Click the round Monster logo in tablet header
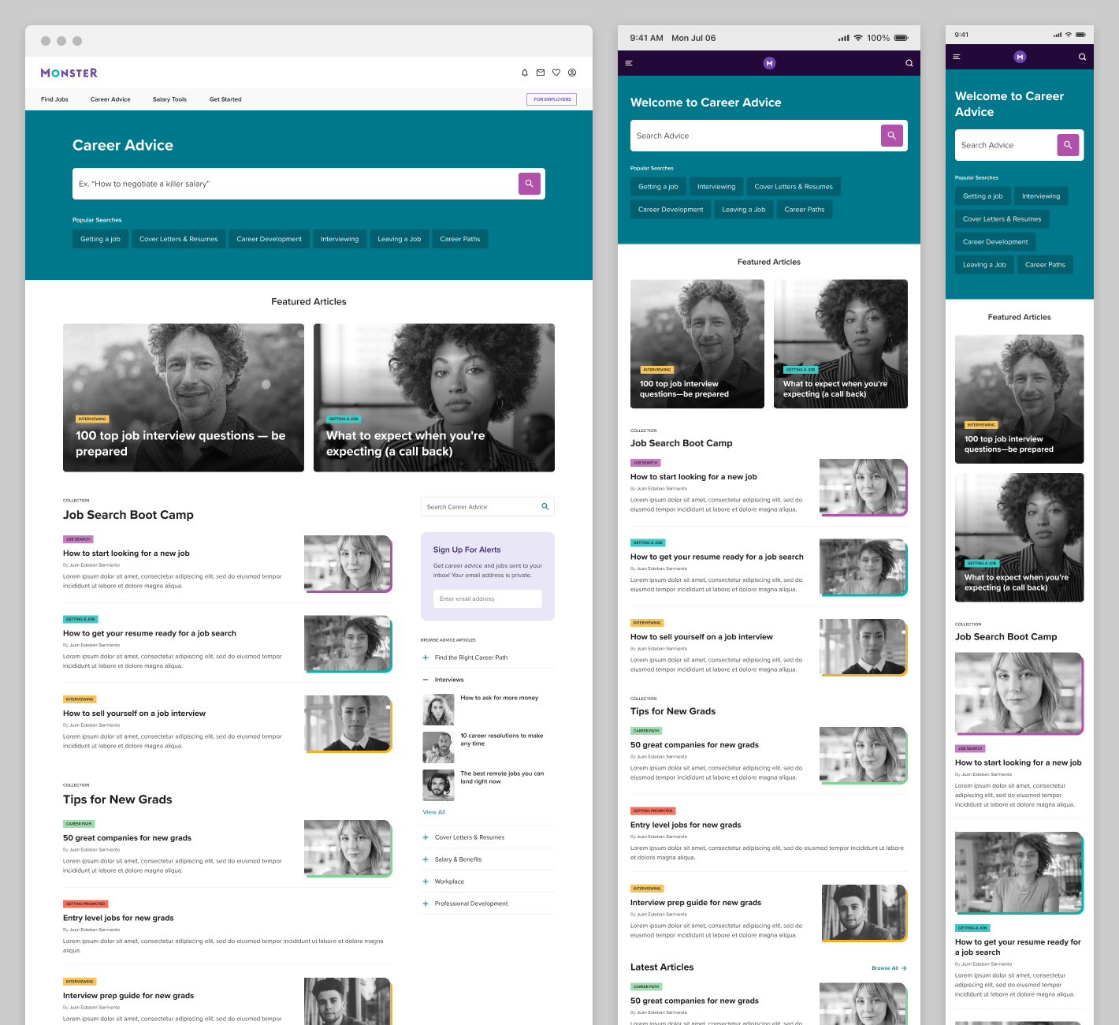The width and height of the screenshot is (1119, 1025). pos(769,63)
